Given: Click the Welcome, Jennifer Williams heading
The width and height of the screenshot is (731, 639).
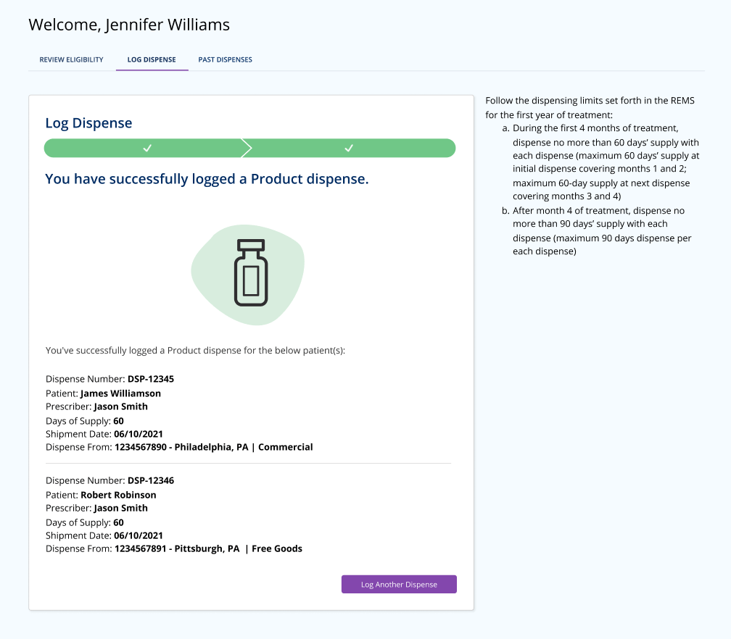Looking at the screenshot, I should click(x=129, y=25).
